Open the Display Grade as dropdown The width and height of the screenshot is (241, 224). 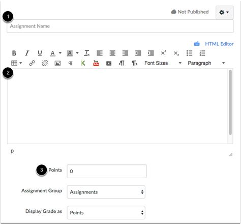click(106, 212)
